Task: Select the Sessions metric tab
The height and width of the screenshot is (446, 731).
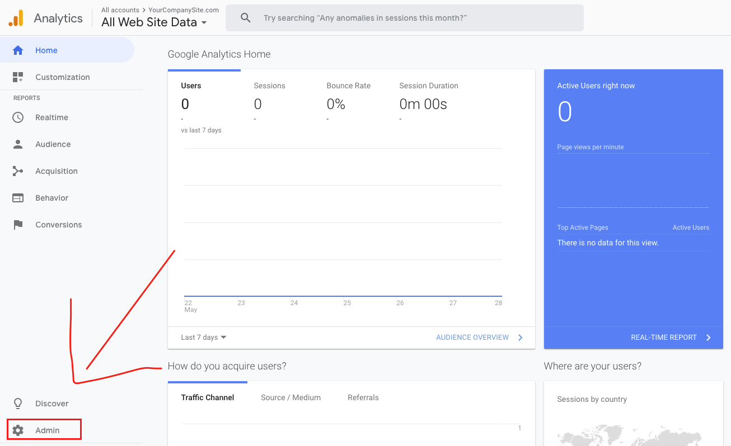Action: (x=277, y=102)
